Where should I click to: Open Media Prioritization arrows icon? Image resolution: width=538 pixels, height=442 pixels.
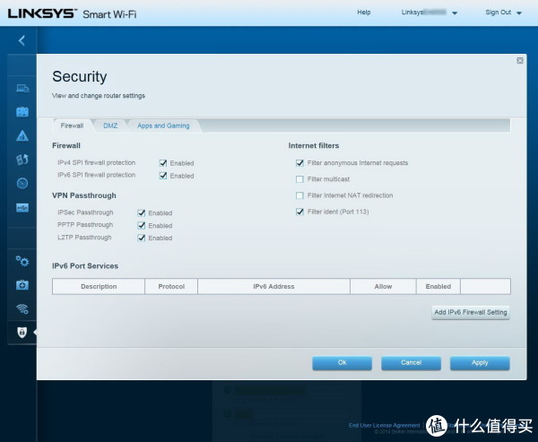[22, 160]
